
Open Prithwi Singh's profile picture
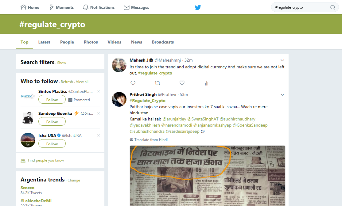click(x=119, y=99)
